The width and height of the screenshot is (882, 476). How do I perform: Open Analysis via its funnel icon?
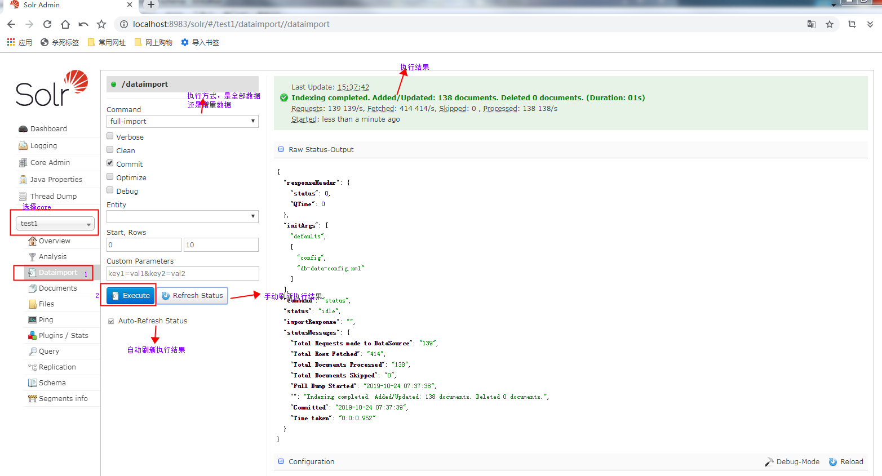[33, 257]
